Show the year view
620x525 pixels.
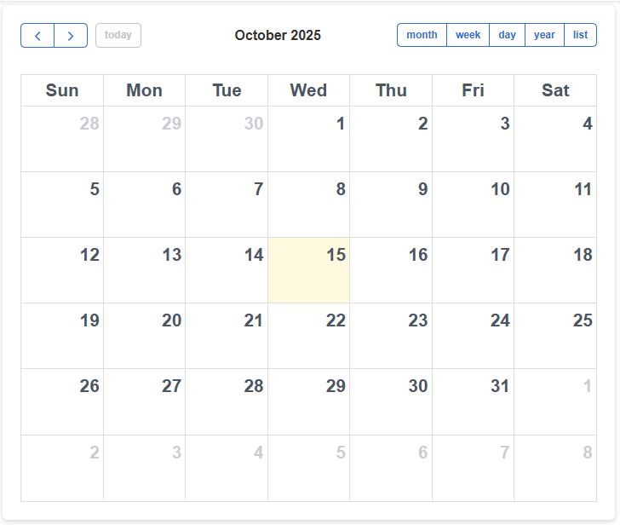coord(544,35)
